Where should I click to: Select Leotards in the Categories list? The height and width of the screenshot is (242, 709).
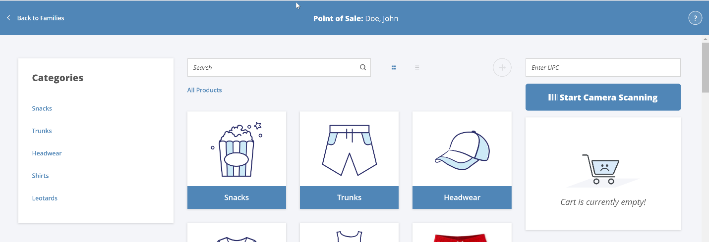pyautogui.click(x=45, y=198)
